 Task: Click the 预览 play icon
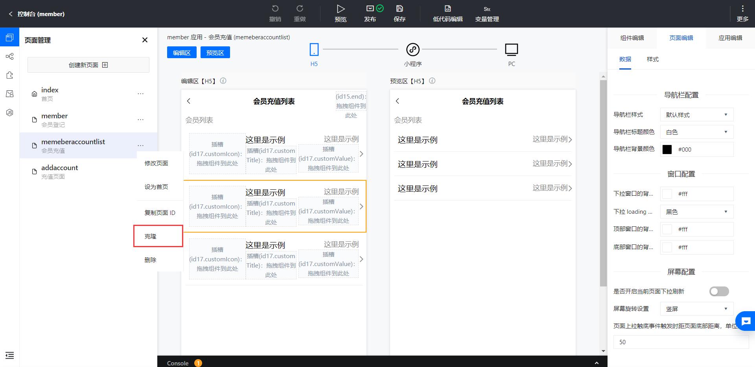pos(341,9)
